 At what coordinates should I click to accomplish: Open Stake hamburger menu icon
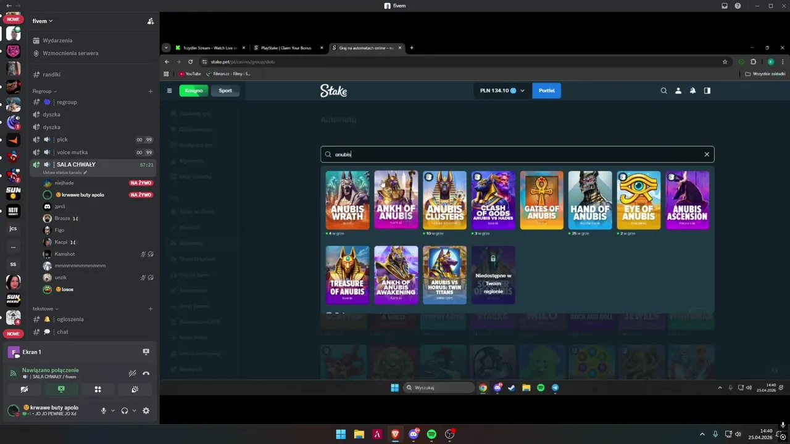[x=169, y=91]
